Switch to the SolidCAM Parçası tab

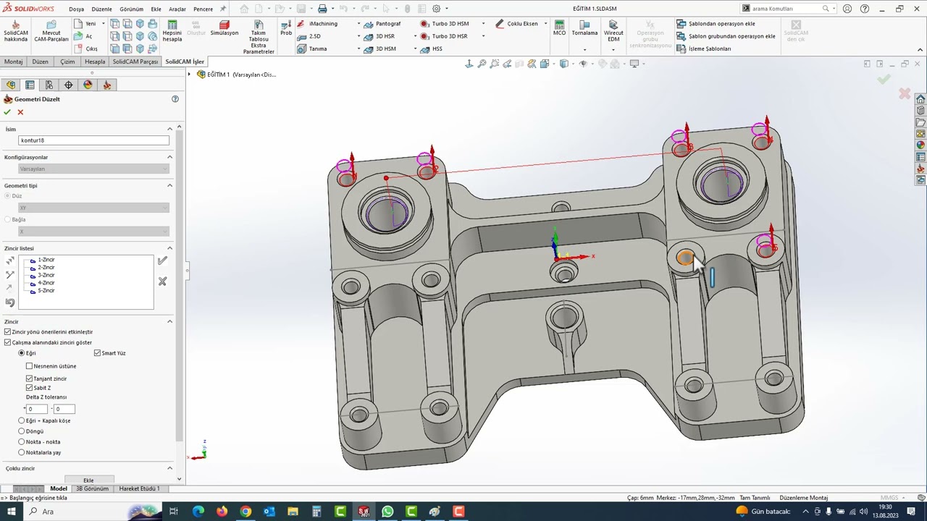coord(135,62)
